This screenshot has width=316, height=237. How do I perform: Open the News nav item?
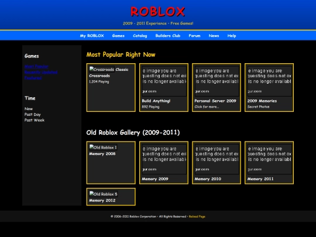click(x=214, y=36)
